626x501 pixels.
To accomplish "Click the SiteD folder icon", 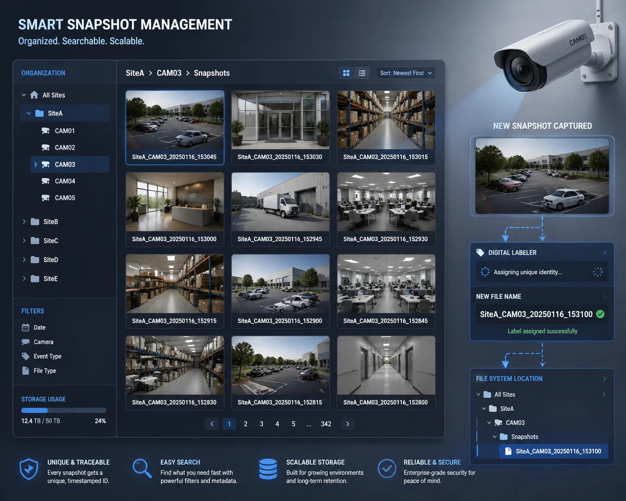I will (35, 259).
